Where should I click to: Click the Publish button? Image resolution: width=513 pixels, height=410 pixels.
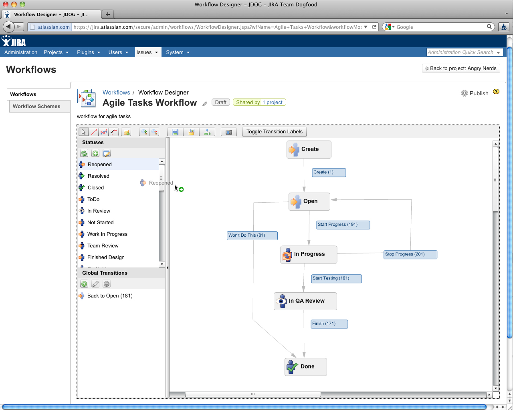click(475, 93)
